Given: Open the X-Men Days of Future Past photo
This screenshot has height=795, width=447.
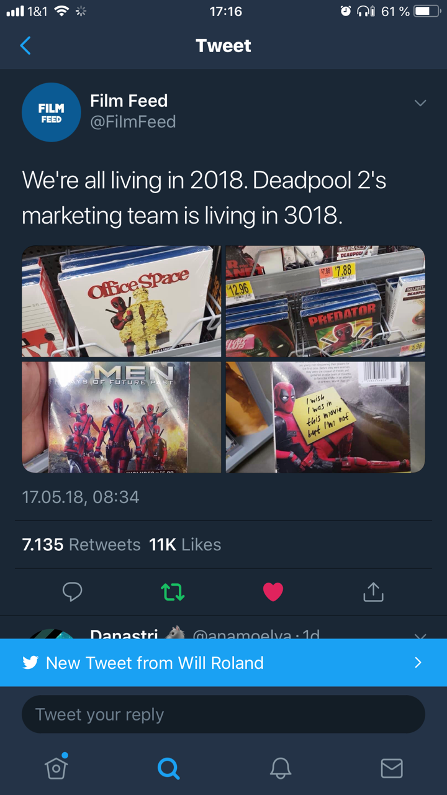Looking at the screenshot, I should coord(122,417).
